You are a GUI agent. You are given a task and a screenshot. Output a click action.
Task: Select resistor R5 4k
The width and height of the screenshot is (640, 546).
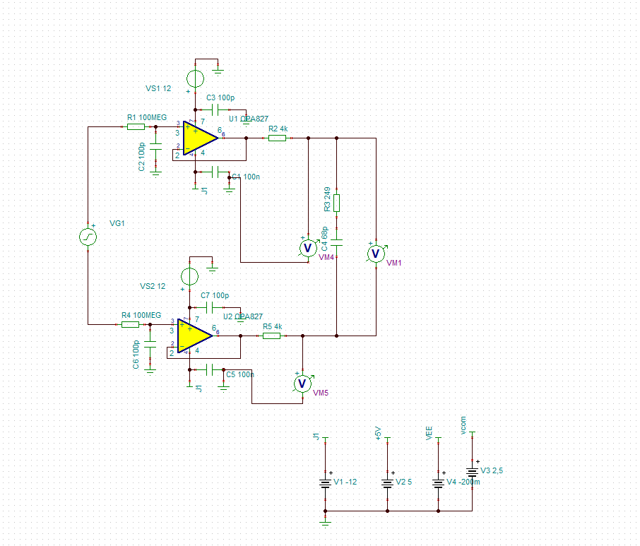coord(271,336)
